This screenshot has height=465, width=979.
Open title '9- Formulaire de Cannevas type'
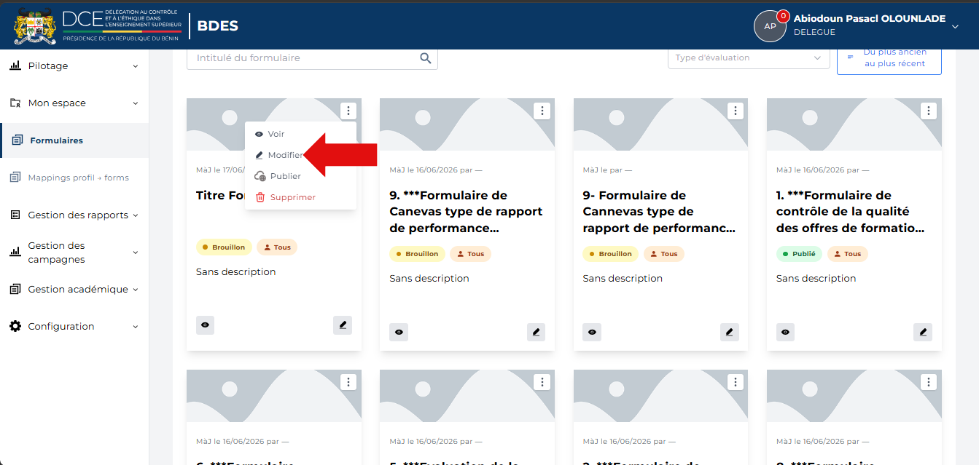[x=659, y=212]
